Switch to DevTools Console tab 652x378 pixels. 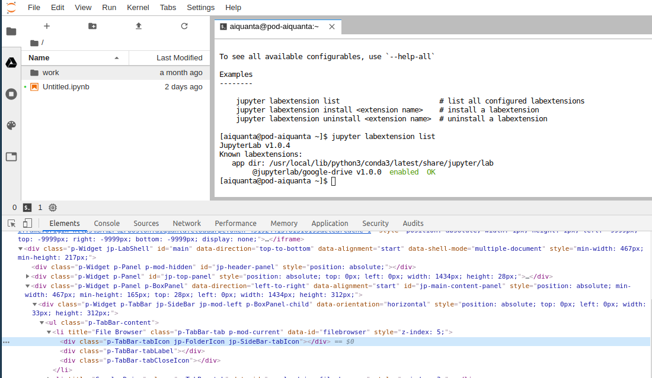point(107,223)
